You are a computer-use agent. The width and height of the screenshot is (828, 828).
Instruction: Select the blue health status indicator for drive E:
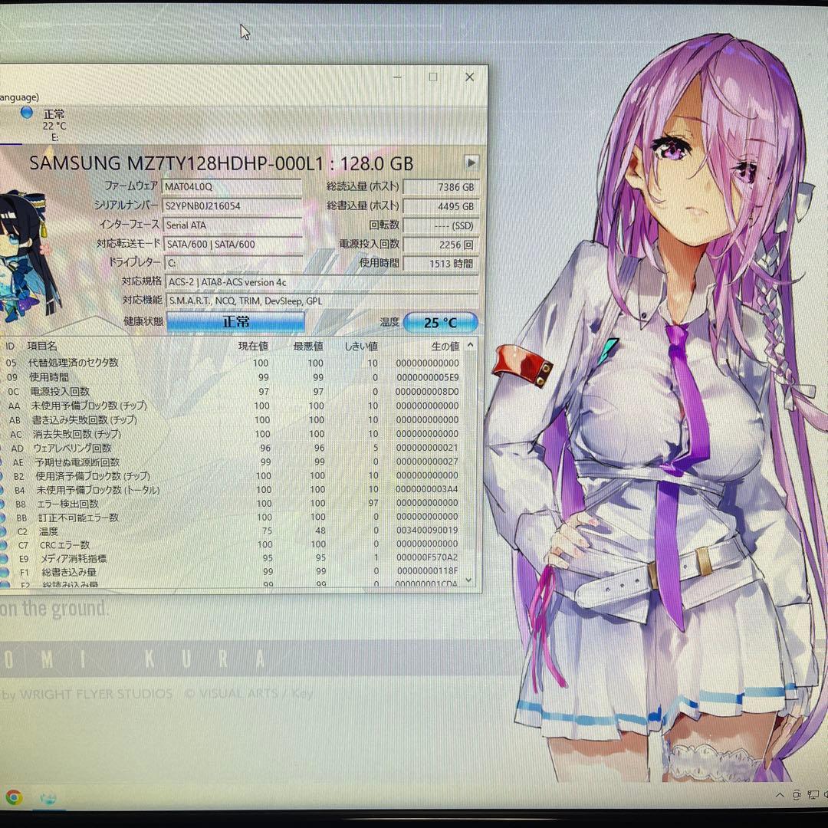tap(26, 113)
